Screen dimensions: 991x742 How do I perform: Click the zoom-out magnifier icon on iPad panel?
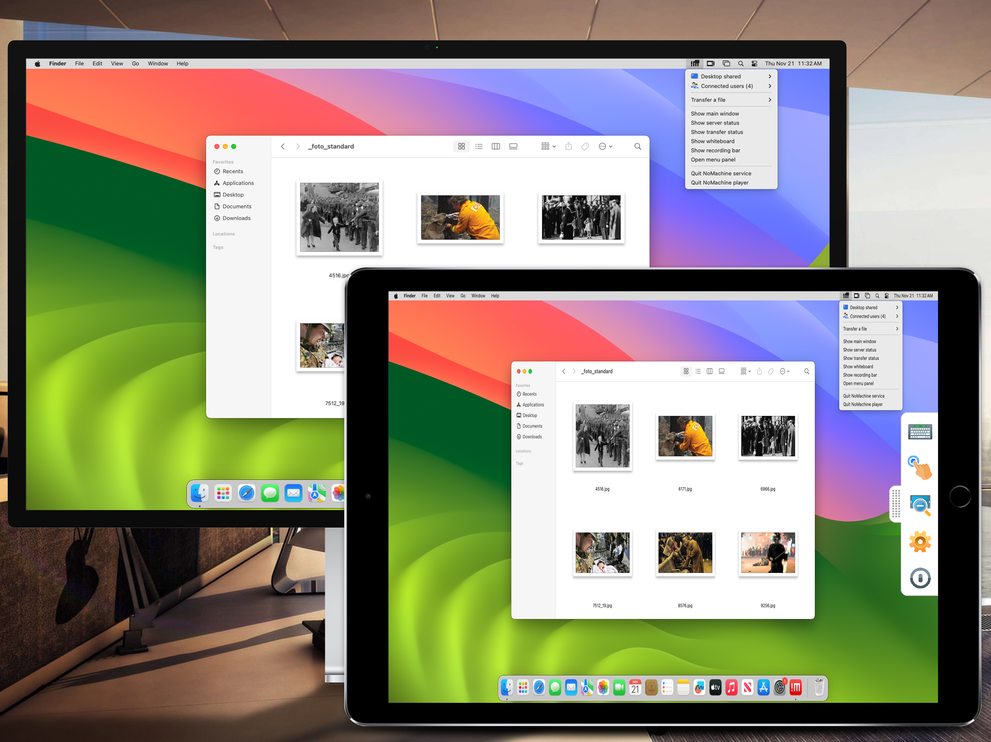[x=920, y=505]
